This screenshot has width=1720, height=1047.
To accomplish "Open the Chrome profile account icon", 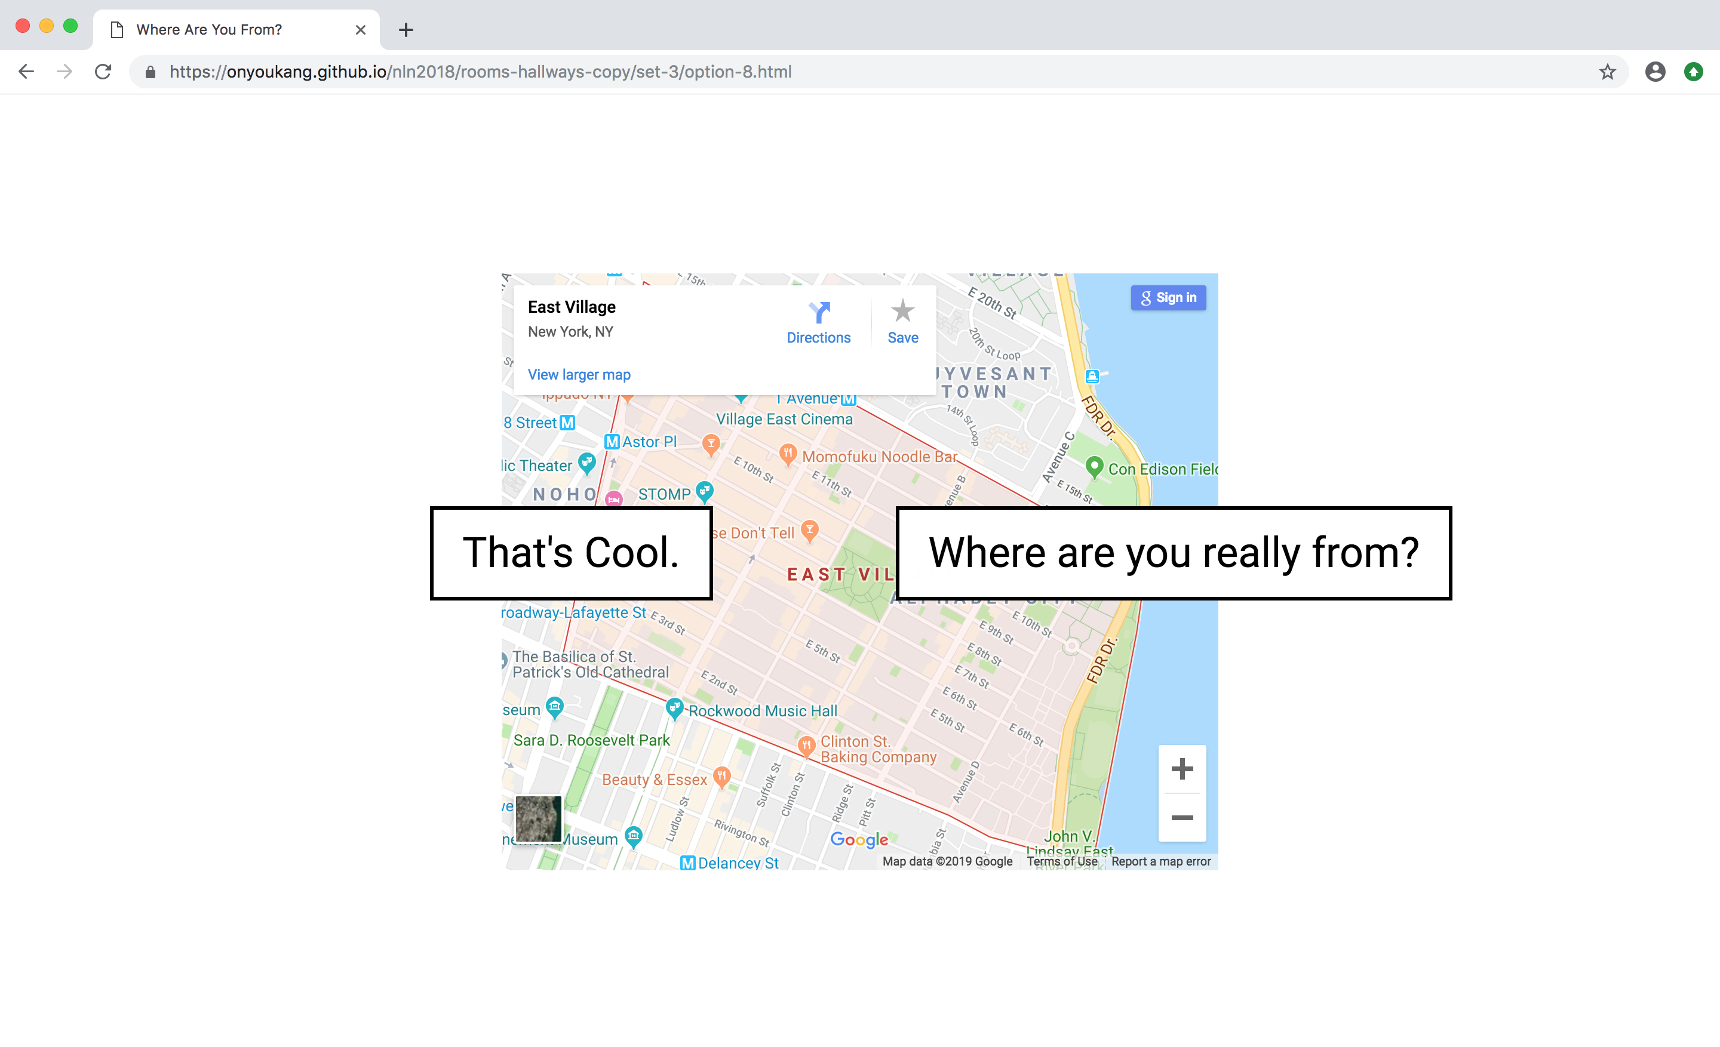I will point(1654,72).
